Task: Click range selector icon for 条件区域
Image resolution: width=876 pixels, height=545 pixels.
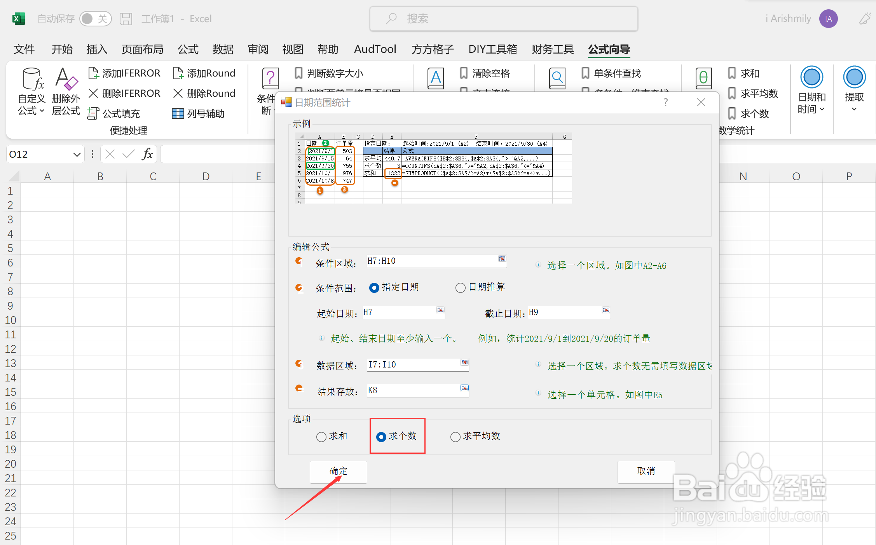Action: click(502, 259)
